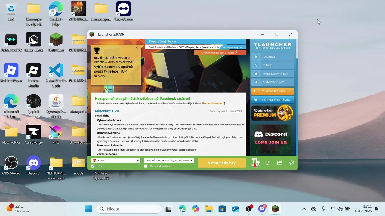Open FACEBOOK STRÁNKA button
The image size is (385, 216).
(x=273, y=100)
